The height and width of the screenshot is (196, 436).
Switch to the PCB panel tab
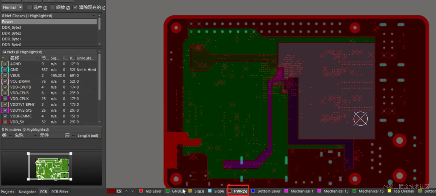tap(44, 192)
